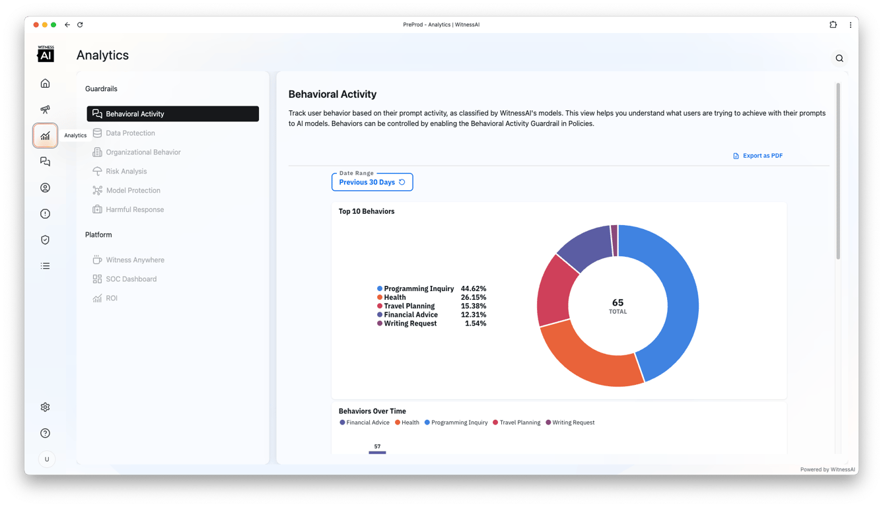The height and width of the screenshot is (507, 883).
Task: Click the Behaviors Over Time chart title
Action: tap(372, 411)
